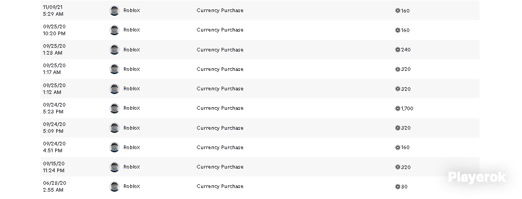Click Roblox avatar in 09/24/20 5:23 PM row
The height and width of the screenshot is (199, 522).
114,108
